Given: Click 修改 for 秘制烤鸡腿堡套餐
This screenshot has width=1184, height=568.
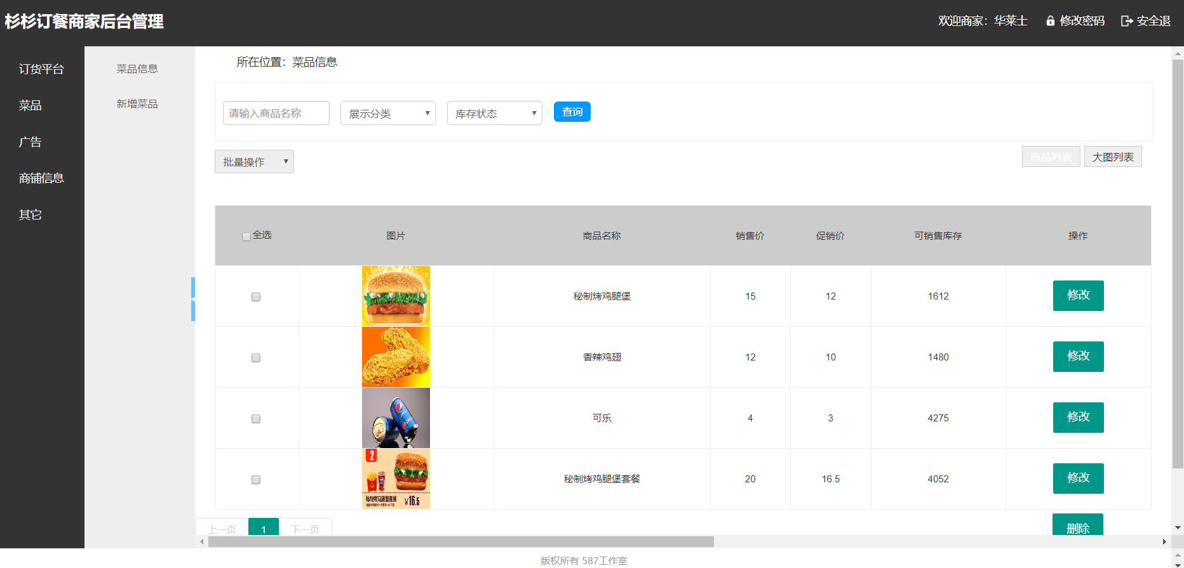Looking at the screenshot, I should [1079, 479].
